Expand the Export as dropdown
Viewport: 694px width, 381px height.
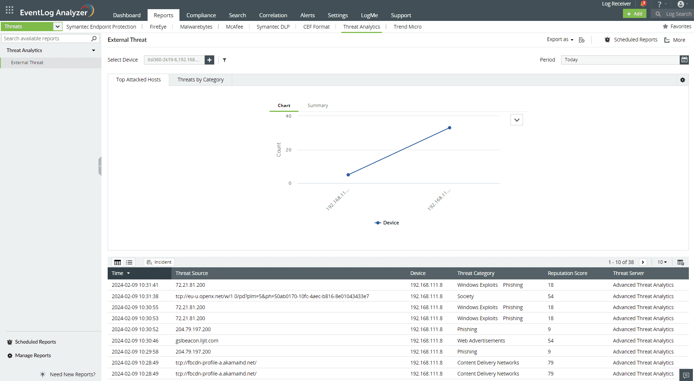tap(560, 39)
